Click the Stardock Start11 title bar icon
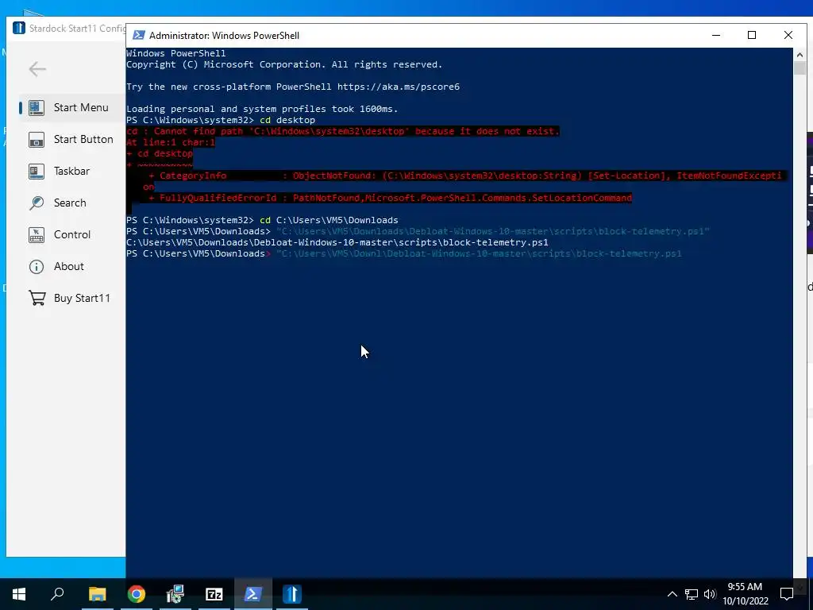 pos(19,28)
